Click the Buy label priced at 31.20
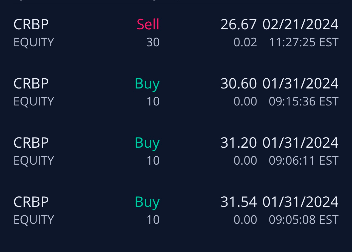Viewport: 352px width, 252px height. coord(147,143)
